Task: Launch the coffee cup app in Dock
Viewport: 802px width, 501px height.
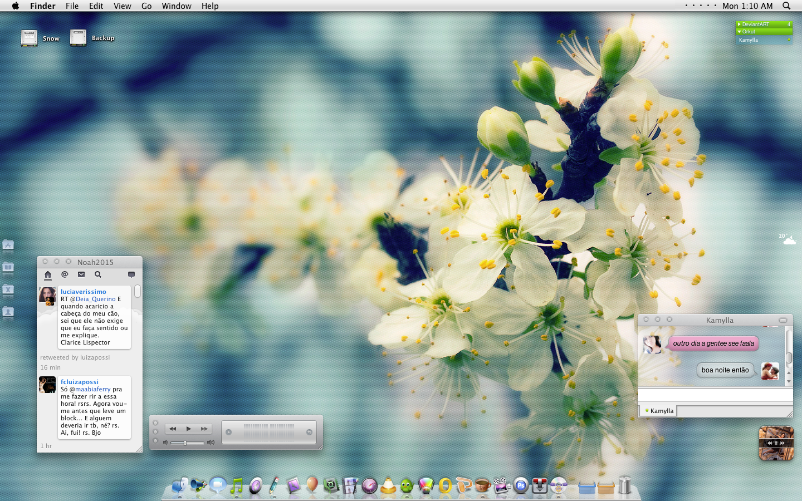Action: [483, 486]
